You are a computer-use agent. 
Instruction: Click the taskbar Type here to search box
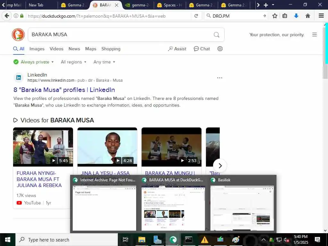point(67,240)
